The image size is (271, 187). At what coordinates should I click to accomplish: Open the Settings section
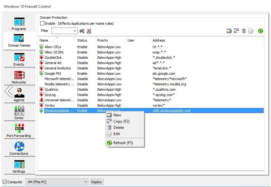click(x=19, y=166)
